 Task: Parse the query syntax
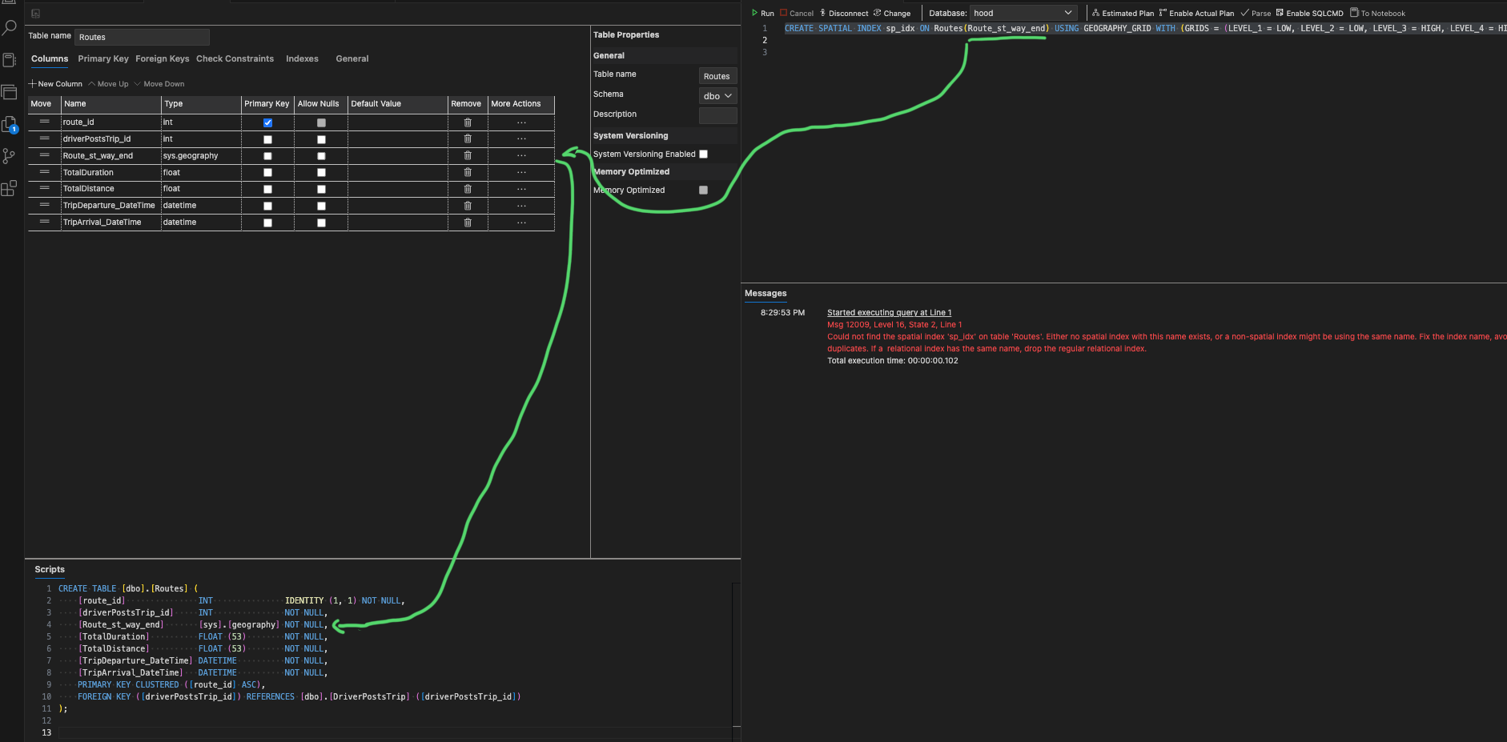[1256, 13]
